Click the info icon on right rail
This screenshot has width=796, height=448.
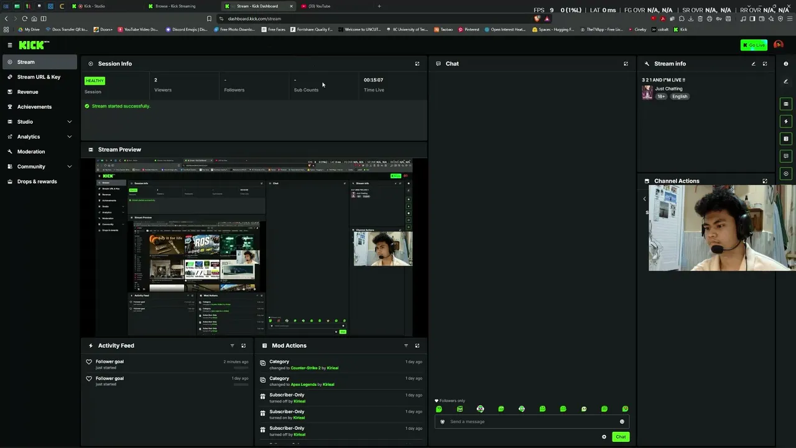[x=786, y=63]
